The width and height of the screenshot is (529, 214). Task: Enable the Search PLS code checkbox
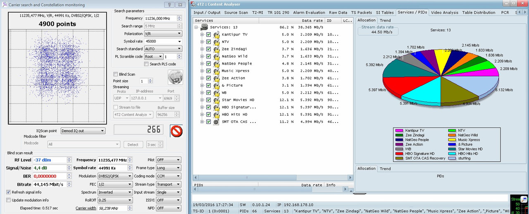[x=146, y=64]
